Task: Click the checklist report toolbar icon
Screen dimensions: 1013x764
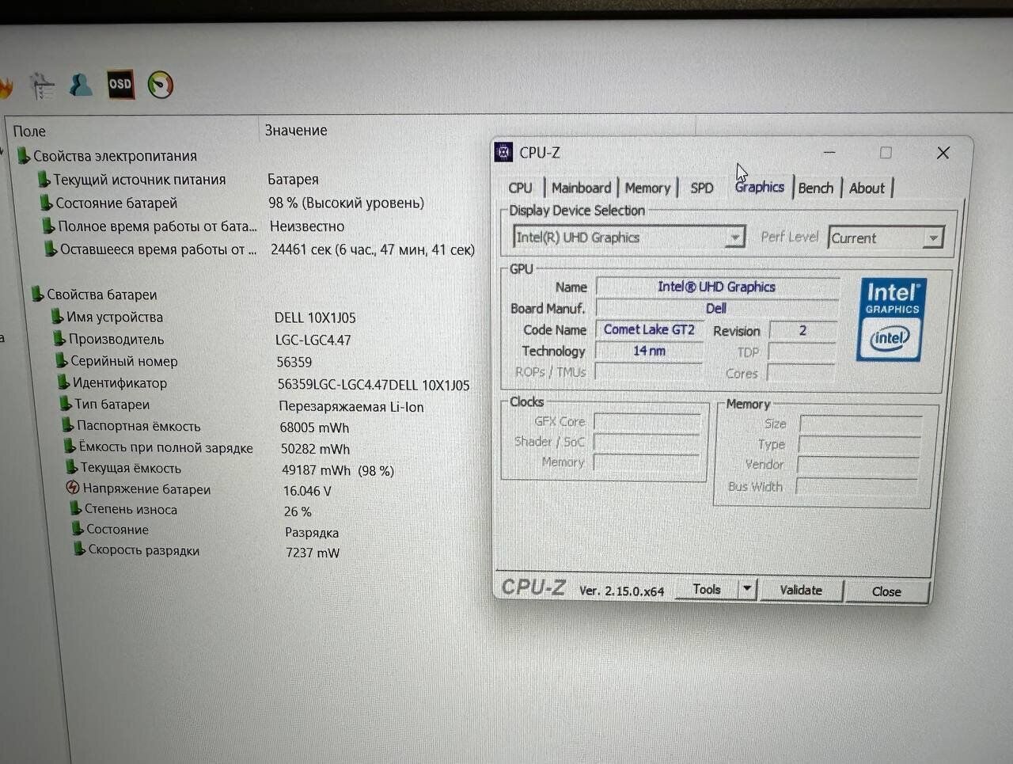Action: coord(43,86)
